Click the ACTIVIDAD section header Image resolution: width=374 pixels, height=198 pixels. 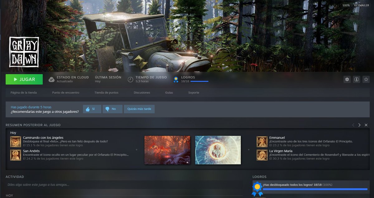click(x=15, y=177)
